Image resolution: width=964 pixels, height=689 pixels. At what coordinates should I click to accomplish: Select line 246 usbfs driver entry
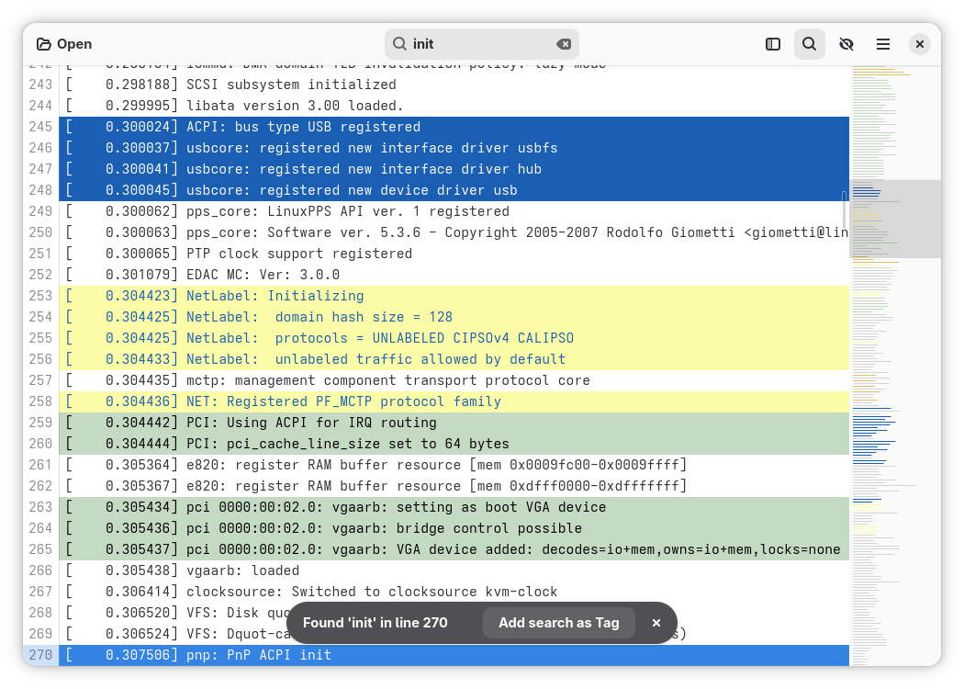click(x=454, y=148)
